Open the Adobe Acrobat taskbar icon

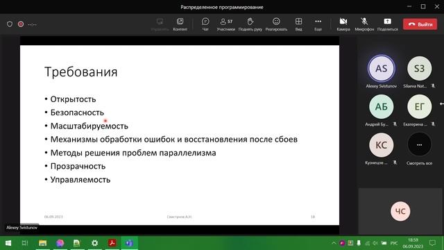click(x=112, y=243)
